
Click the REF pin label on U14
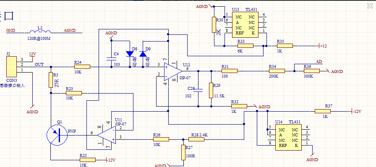283,146
